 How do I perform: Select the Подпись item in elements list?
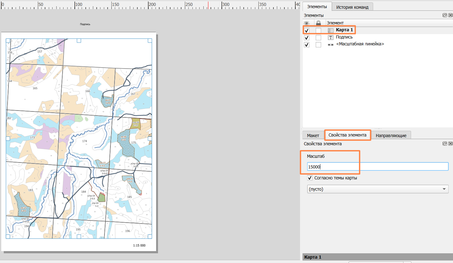[344, 37]
